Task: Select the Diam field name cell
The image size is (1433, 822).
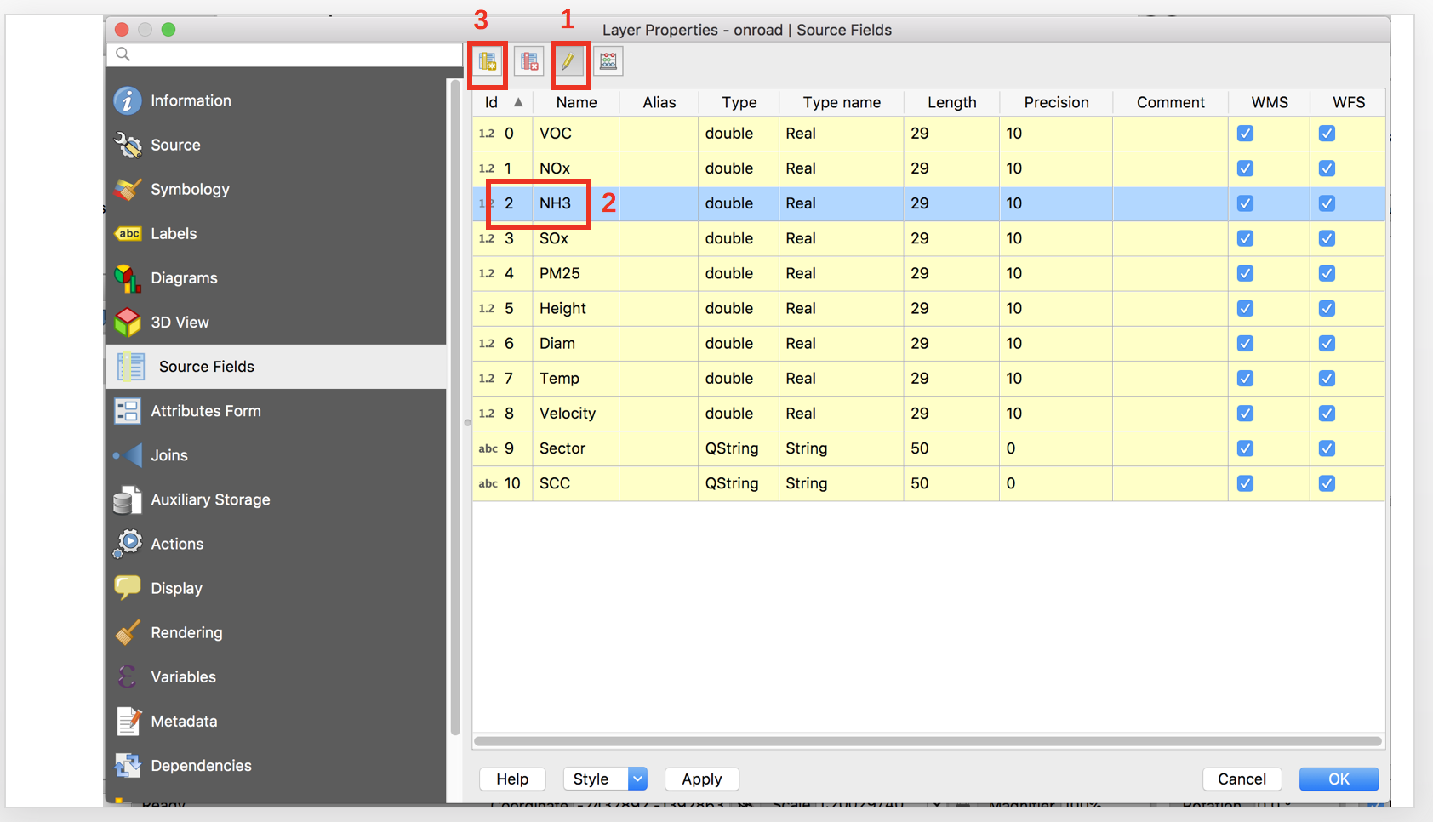Action: pyautogui.click(x=576, y=343)
